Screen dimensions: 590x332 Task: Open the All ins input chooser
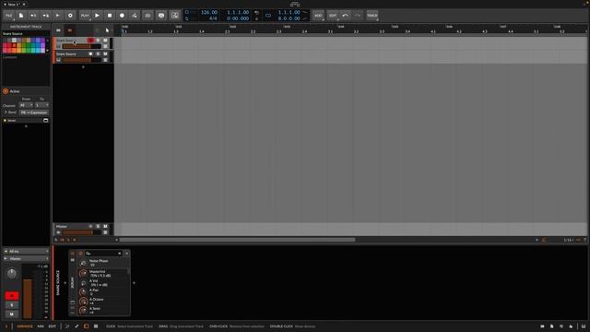pyautogui.click(x=26, y=251)
